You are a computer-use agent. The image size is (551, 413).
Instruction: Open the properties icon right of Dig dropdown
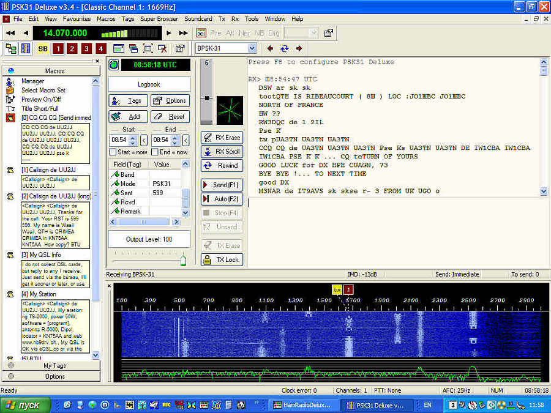(329, 33)
